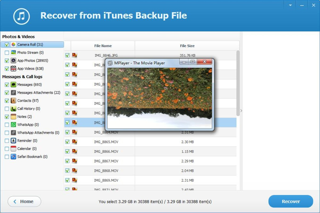This screenshot has width=320, height=213.
Task: Click the WhatsApp green icon
Action: pyautogui.click(x=13, y=125)
